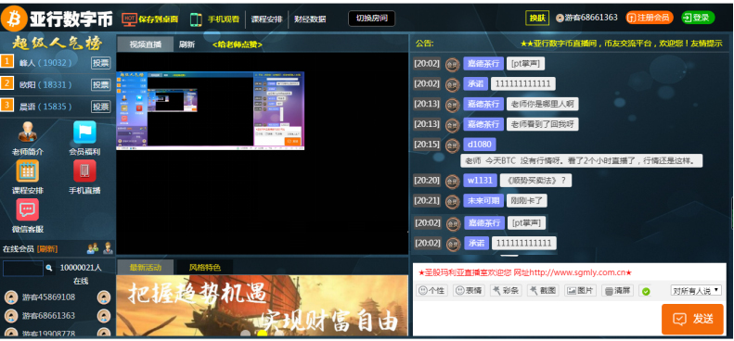Vote for 晨语 with 投票 button
Viewport: 734px width, 341px height.
tap(100, 107)
